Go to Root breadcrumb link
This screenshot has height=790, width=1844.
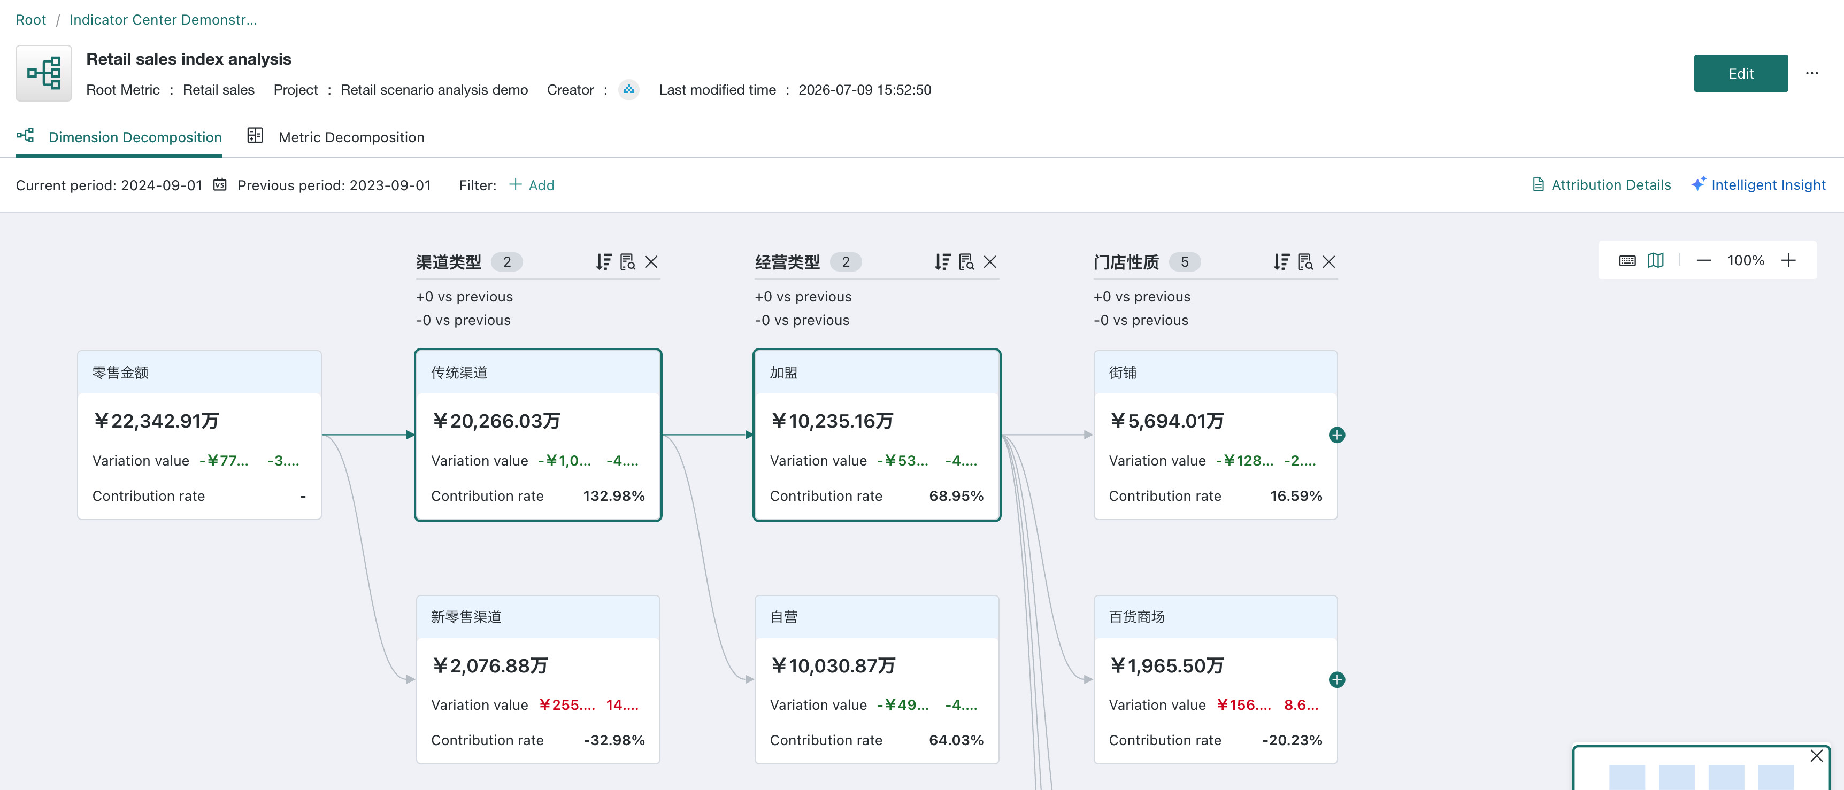31,19
